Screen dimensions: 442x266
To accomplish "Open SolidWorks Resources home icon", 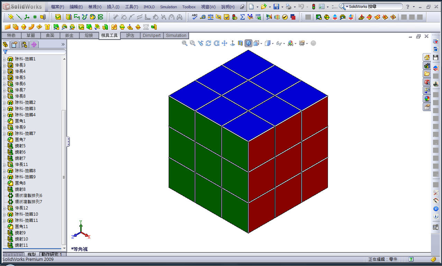I will click(x=427, y=57).
